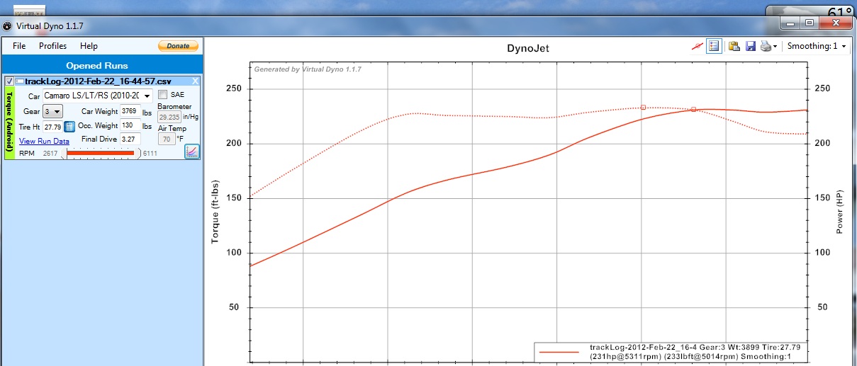Click the trackLog-2012-Feb-22_16-44-57.csv file name
The image size is (857, 366).
(98, 81)
